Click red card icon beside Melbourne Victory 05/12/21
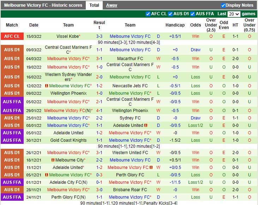Viewport: 258px width, 205px height. [x=47, y=175]
